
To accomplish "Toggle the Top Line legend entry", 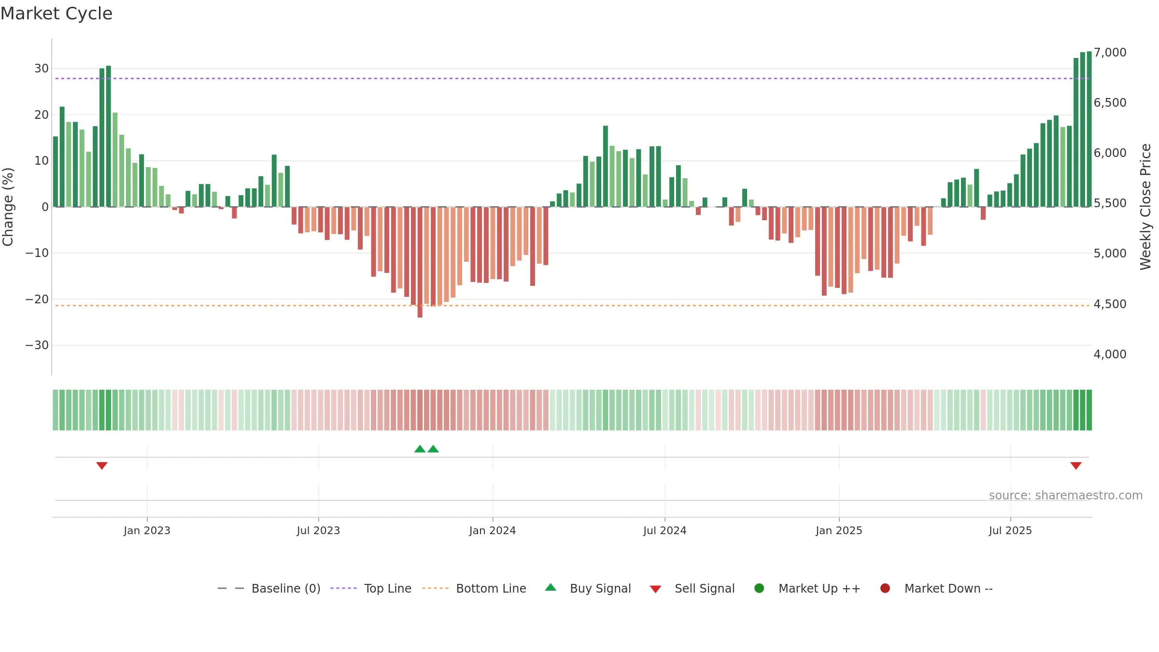I will [x=371, y=588].
